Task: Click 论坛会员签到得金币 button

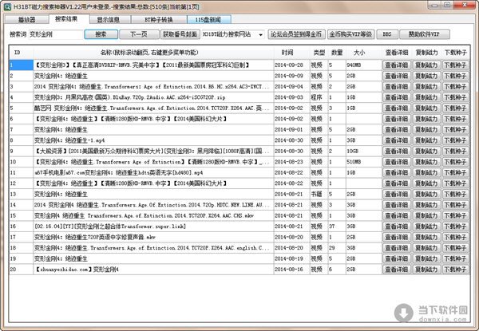Action: pos(296,34)
